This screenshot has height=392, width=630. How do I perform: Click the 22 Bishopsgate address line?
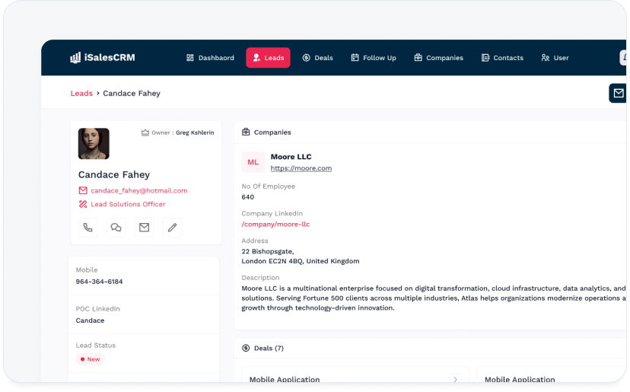[268, 251]
